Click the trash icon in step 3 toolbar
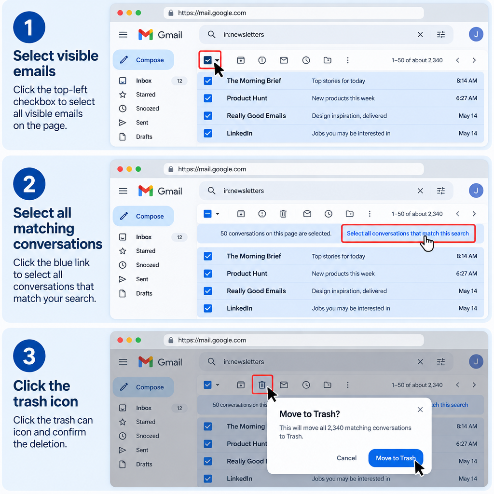This screenshot has width=494, height=494. 262,384
